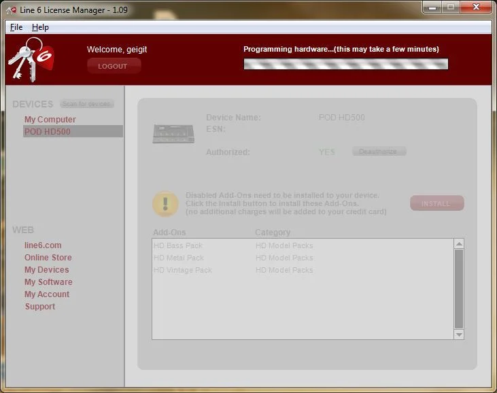Click the POD HD500 device thumbnail

(x=173, y=133)
